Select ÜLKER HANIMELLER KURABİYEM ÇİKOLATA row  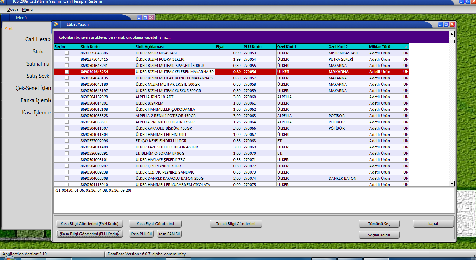(x=231, y=185)
